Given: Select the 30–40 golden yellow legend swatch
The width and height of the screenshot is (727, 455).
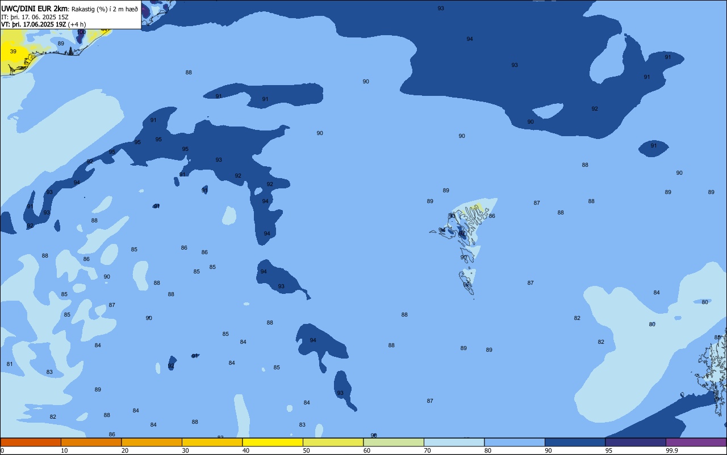Looking at the screenshot, I should (x=212, y=442).
